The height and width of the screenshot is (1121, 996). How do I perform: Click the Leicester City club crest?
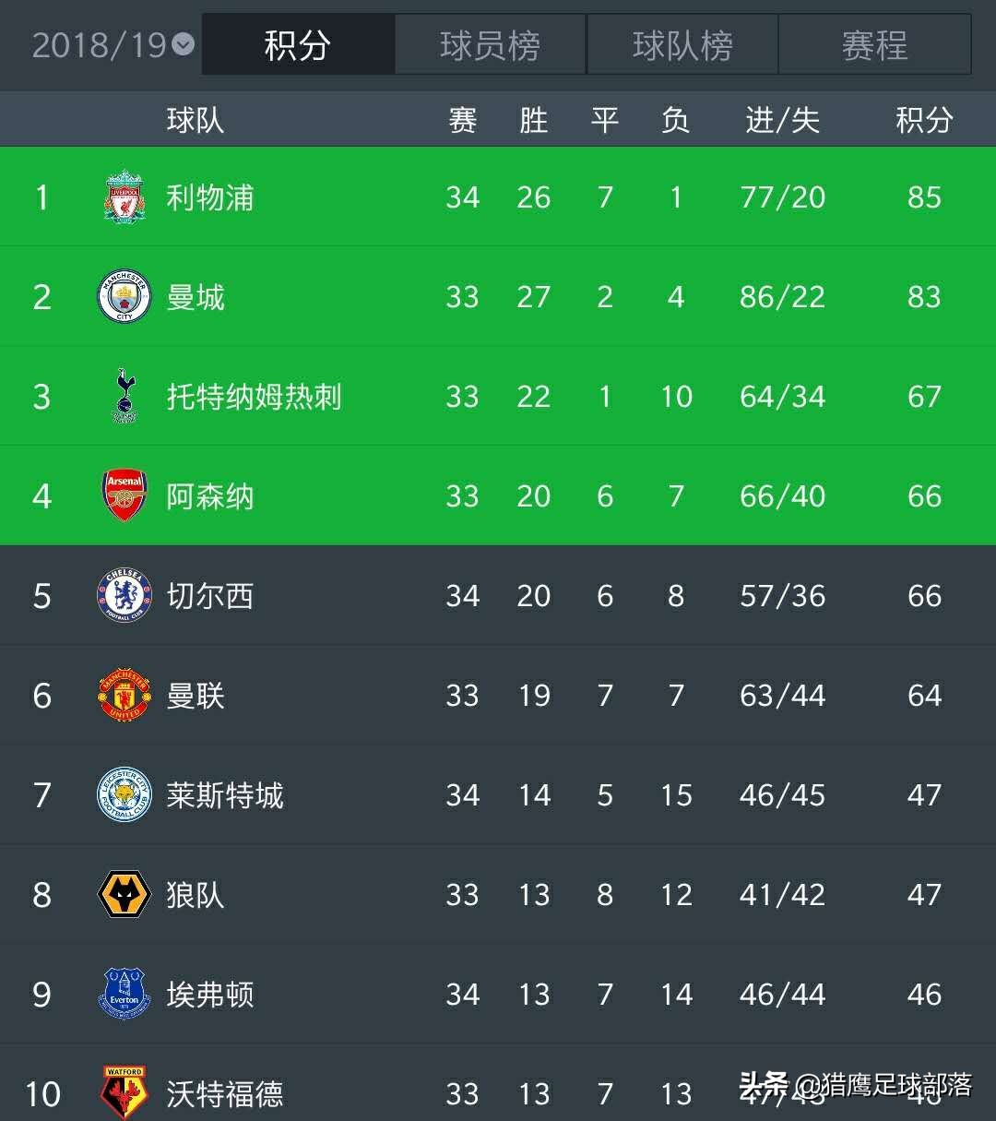(124, 794)
